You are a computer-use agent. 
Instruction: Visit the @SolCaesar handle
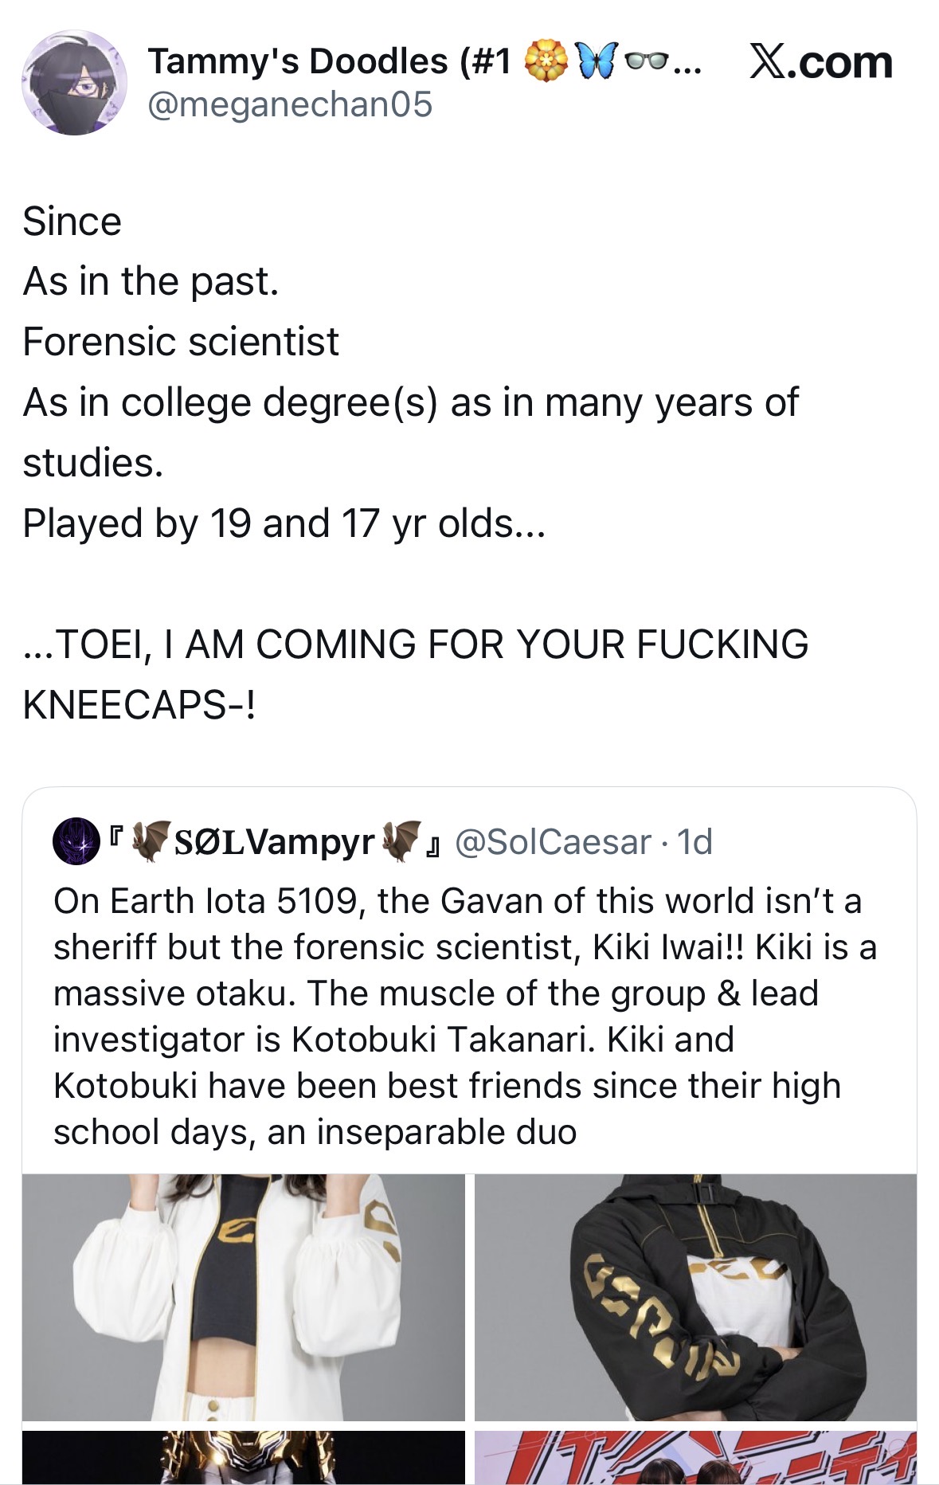click(x=553, y=842)
